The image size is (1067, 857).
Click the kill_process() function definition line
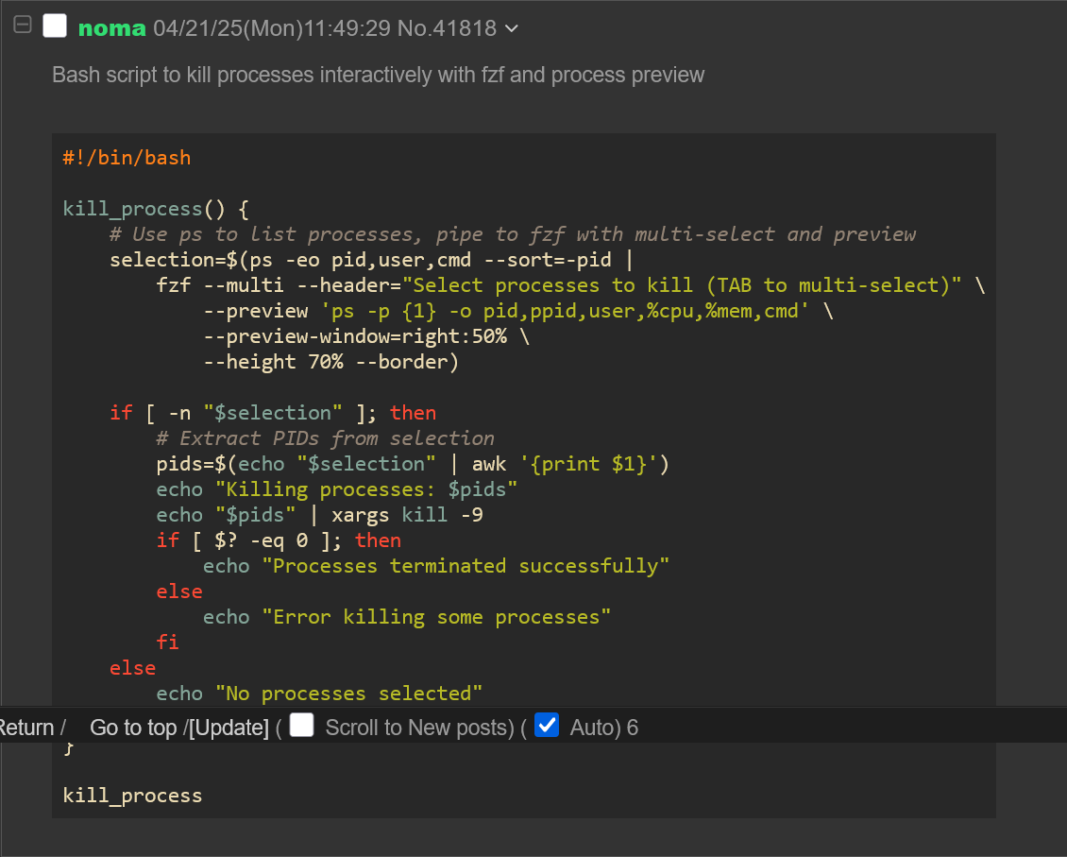(x=155, y=209)
